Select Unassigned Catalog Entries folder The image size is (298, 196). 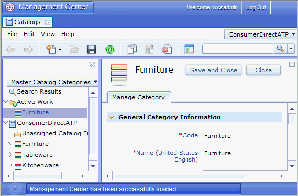(x=55, y=134)
